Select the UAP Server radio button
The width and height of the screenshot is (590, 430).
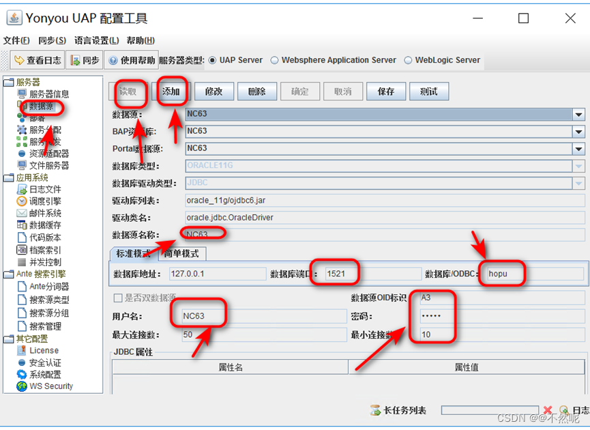tap(212, 60)
